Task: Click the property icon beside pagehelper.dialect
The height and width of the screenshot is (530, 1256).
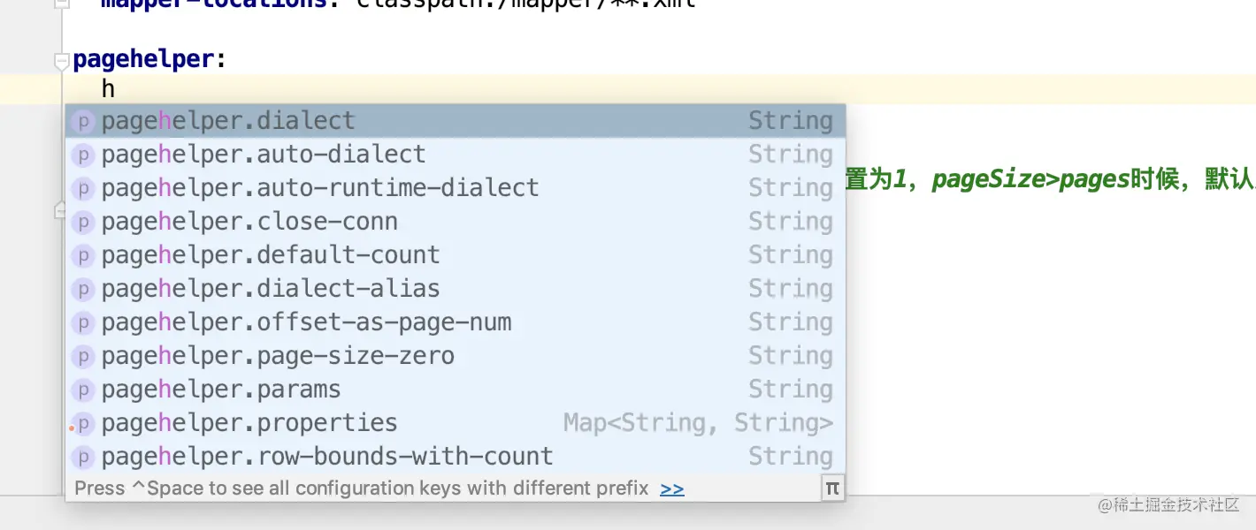Action: pos(82,121)
